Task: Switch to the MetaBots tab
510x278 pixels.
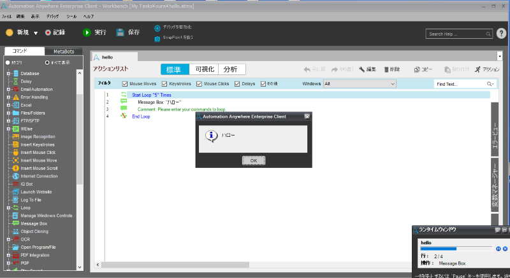Action: pyautogui.click(x=64, y=52)
